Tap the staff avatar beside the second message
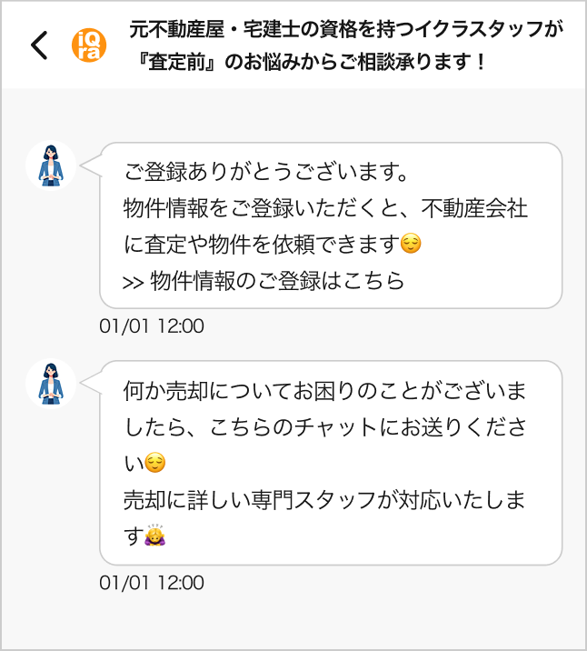Screen dimensions: 587x651 [51, 383]
